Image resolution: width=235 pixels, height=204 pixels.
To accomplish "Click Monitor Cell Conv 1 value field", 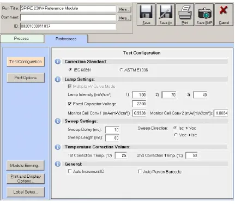I will point(139,113).
